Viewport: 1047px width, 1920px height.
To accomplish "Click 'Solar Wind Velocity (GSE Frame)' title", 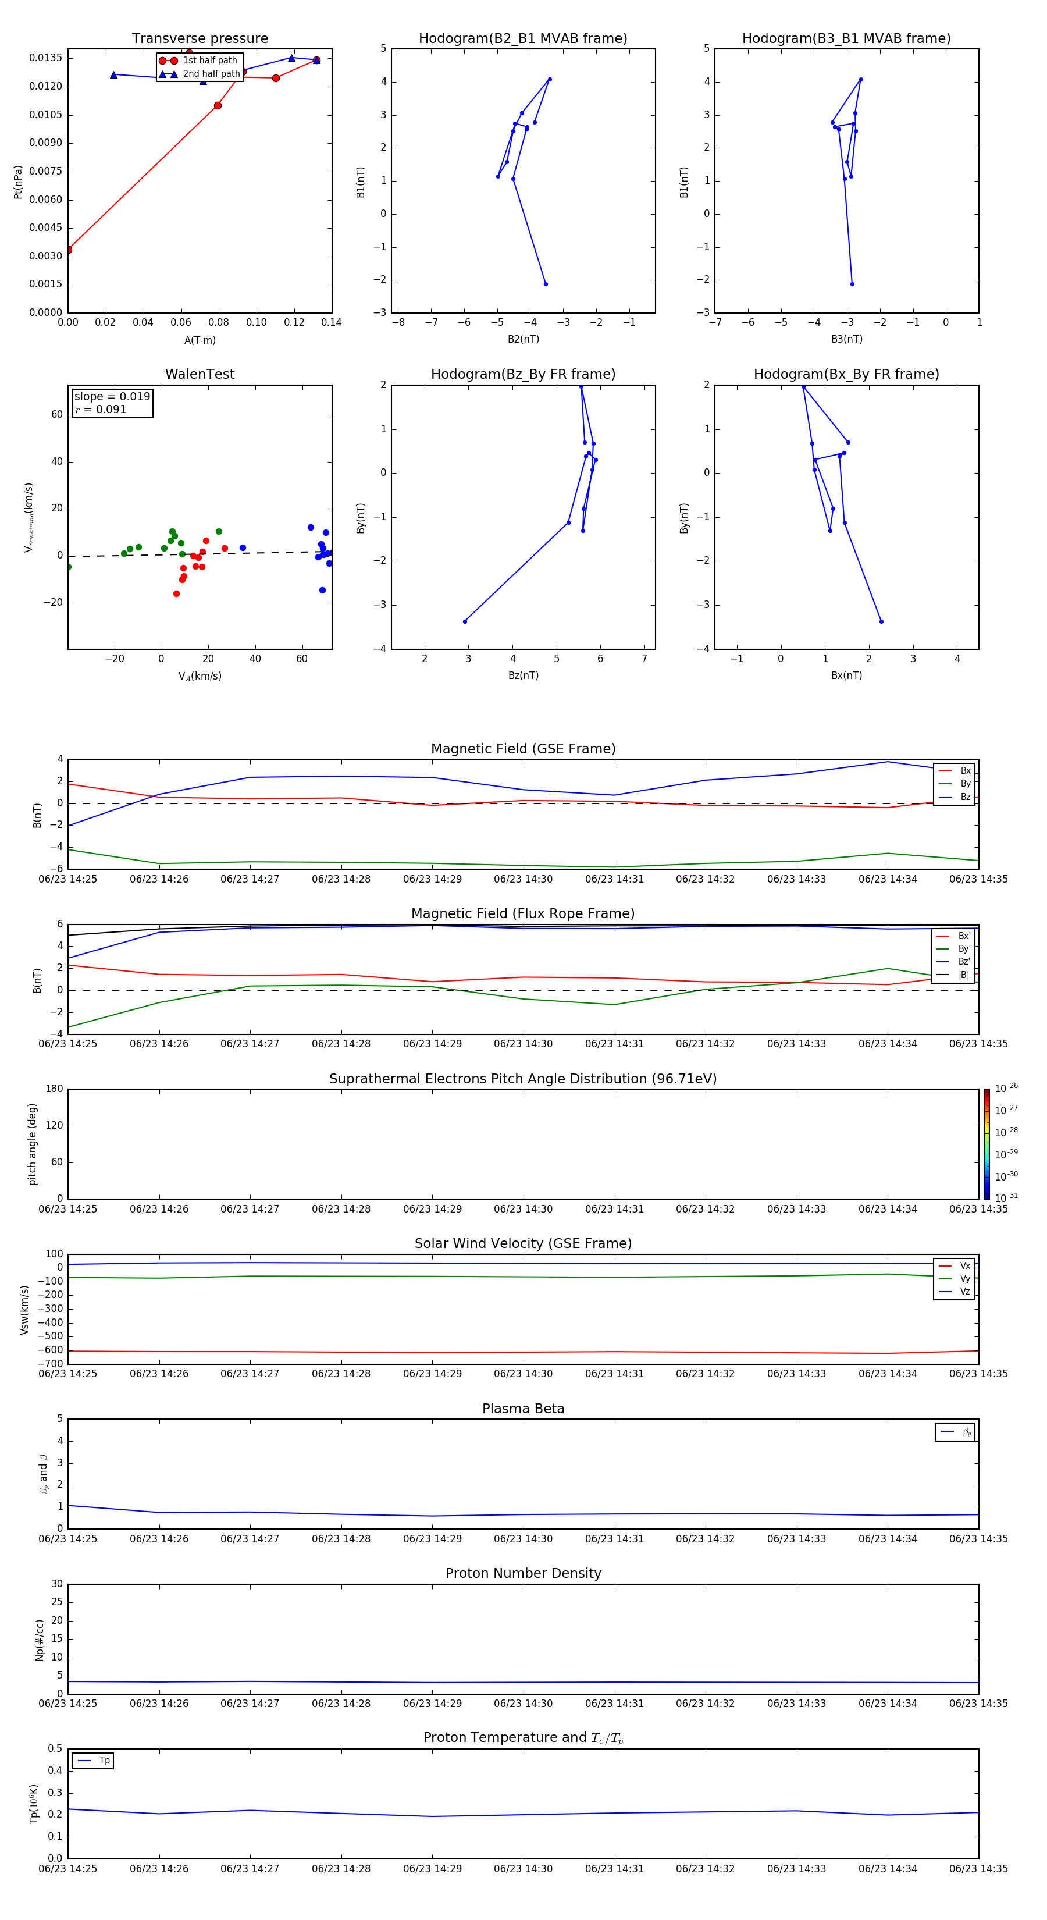I will [x=523, y=1244].
